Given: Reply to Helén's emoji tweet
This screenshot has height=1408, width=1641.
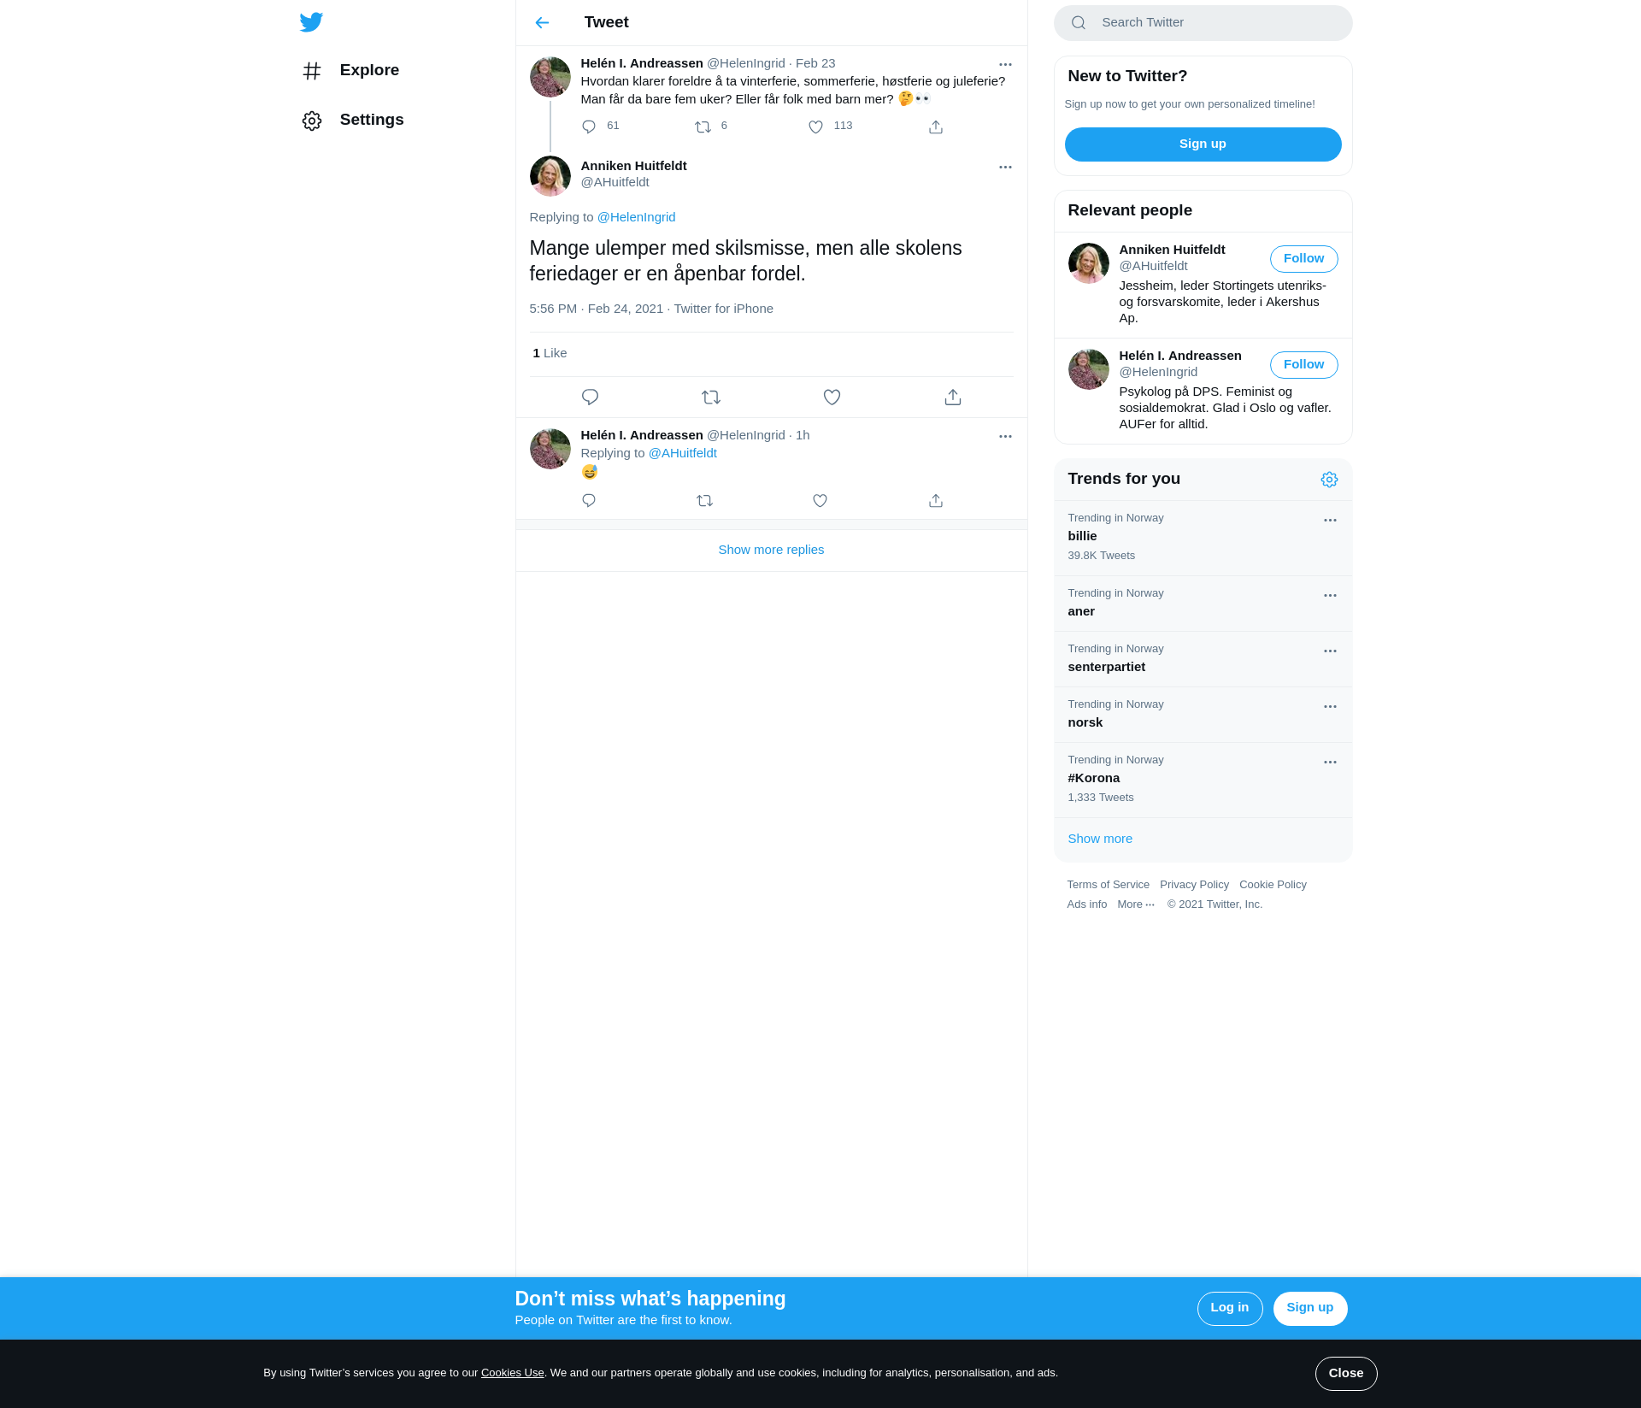Looking at the screenshot, I should point(589,500).
